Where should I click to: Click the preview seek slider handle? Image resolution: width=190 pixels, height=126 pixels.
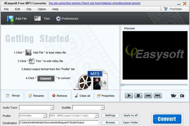point(122,85)
